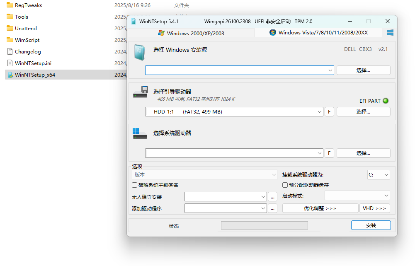Close the WinNTSetup window
Image resolution: width=415 pixels, height=266 pixels.
(388, 22)
